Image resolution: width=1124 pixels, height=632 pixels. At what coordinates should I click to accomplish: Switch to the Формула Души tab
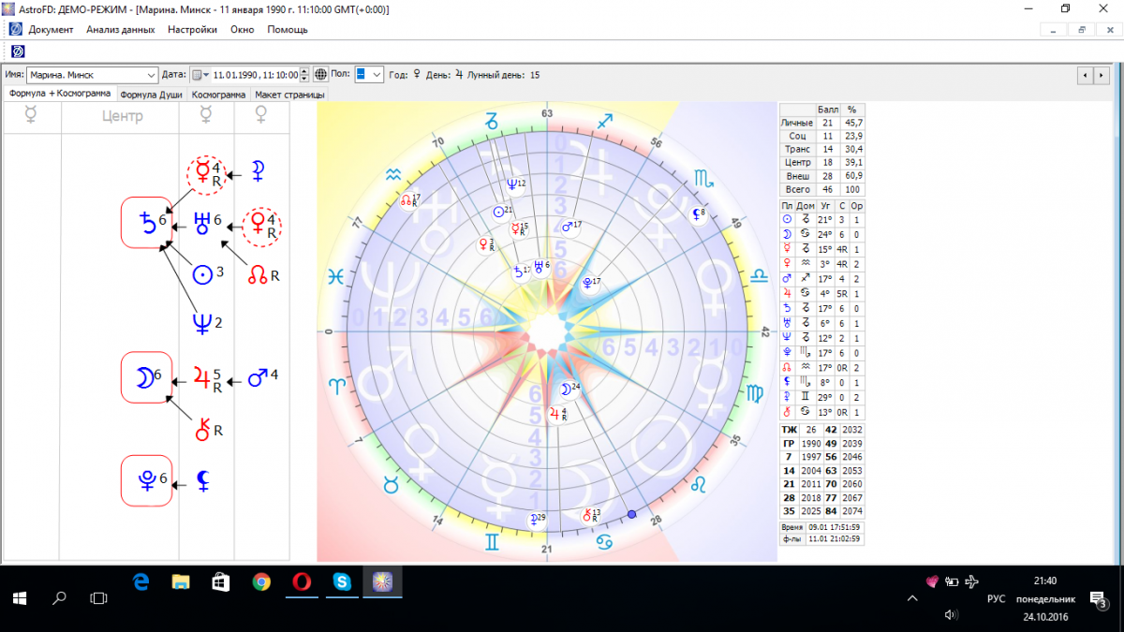click(151, 95)
